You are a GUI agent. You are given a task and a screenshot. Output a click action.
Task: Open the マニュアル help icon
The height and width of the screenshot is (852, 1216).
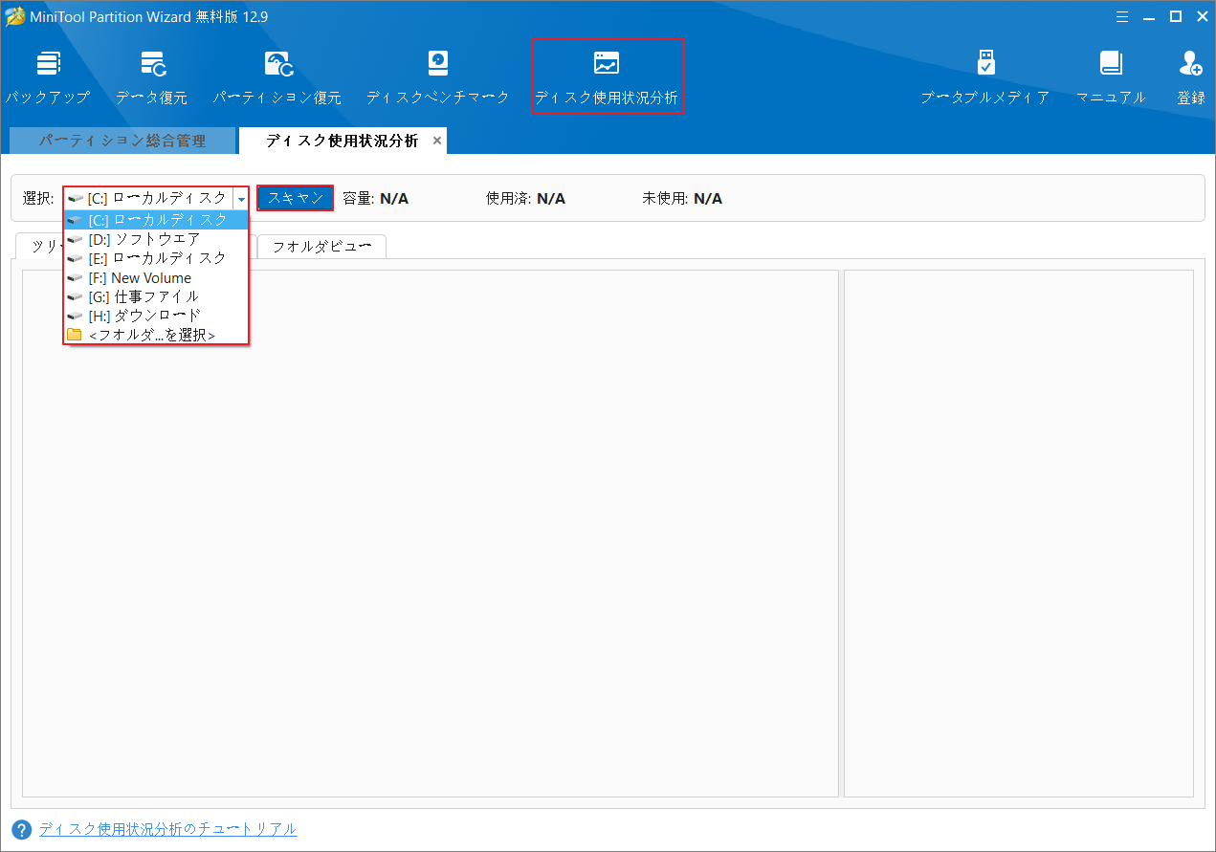[1109, 76]
